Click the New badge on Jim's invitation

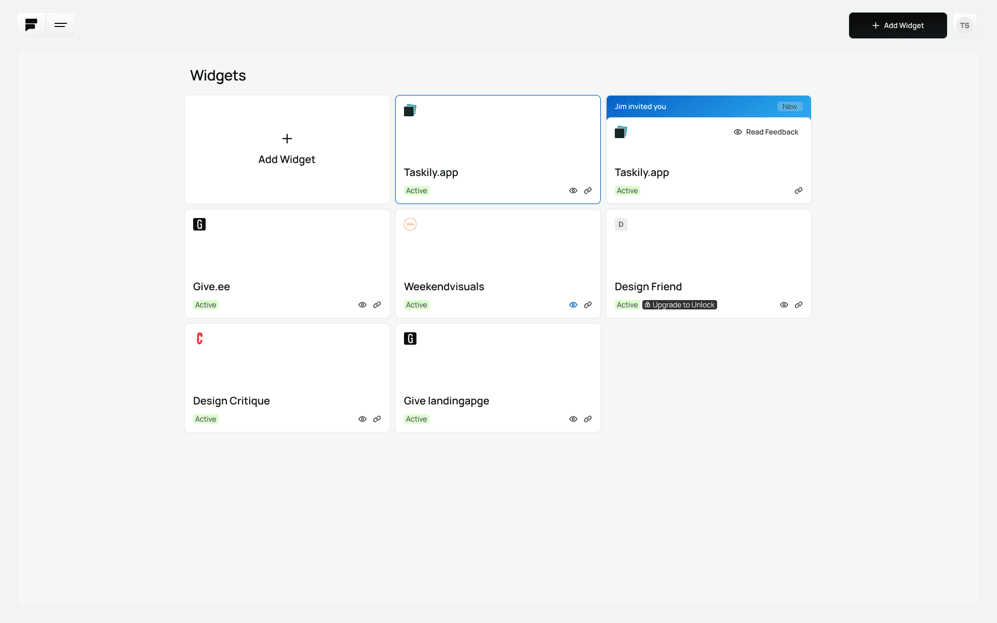[x=789, y=106]
